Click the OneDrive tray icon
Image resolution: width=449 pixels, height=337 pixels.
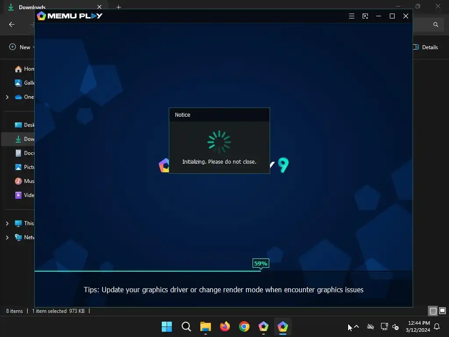pyautogui.click(x=371, y=326)
